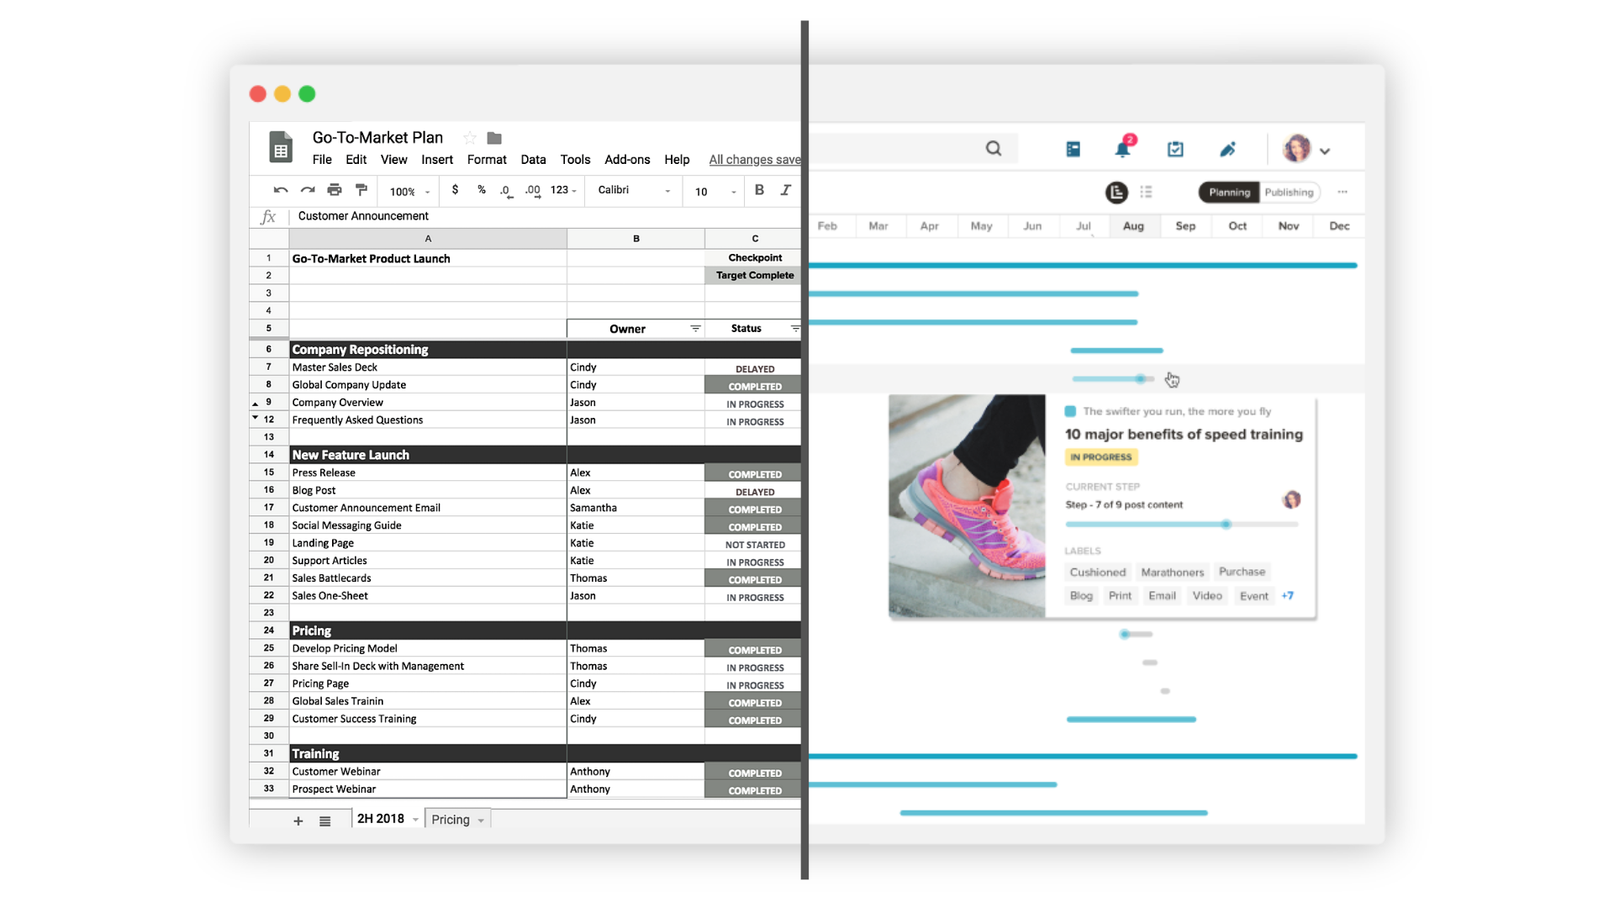Image resolution: width=1614 pixels, height=908 pixels.
Task: Open the zoom 100% dropdown
Action: pos(410,192)
